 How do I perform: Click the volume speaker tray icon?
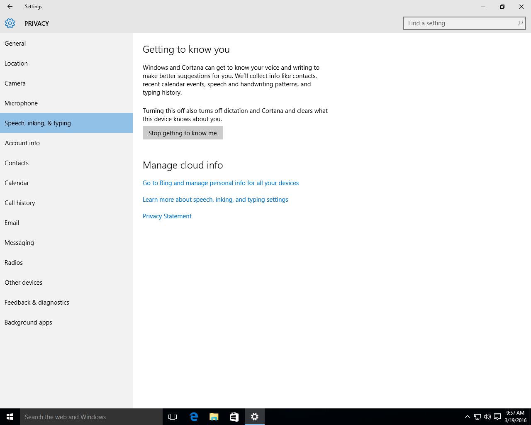pyautogui.click(x=487, y=417)
